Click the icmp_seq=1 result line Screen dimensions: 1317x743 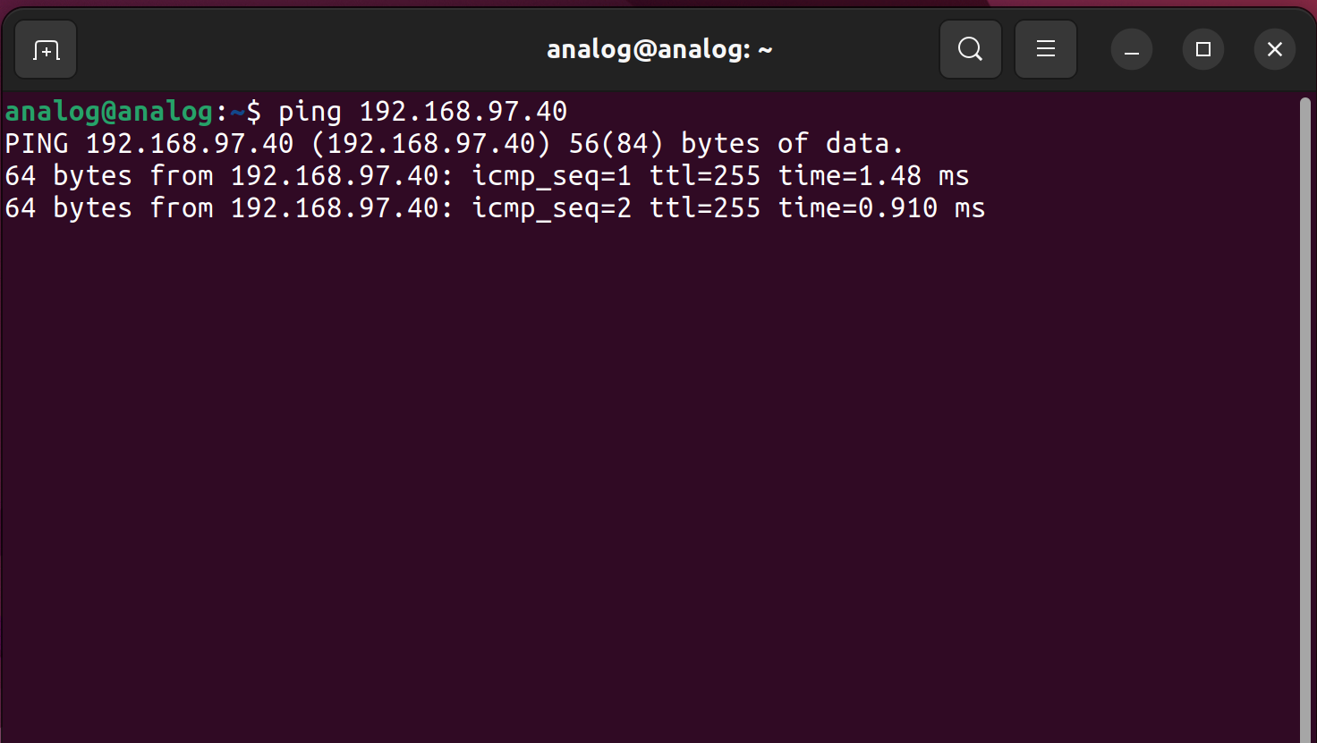[x=552, y=175]
